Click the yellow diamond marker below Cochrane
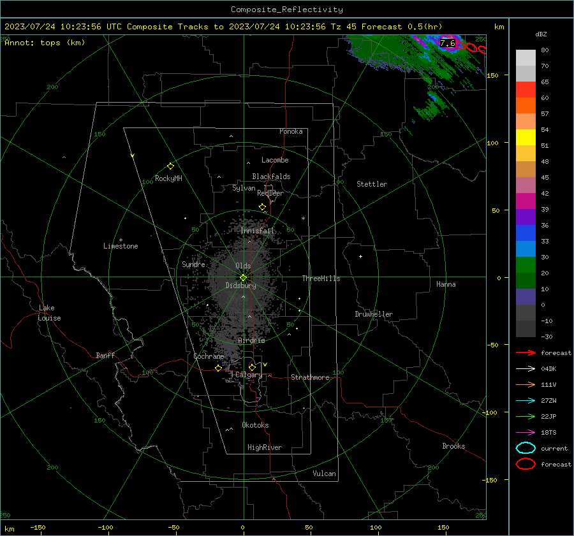574x536 pixels. pos(218,368)
